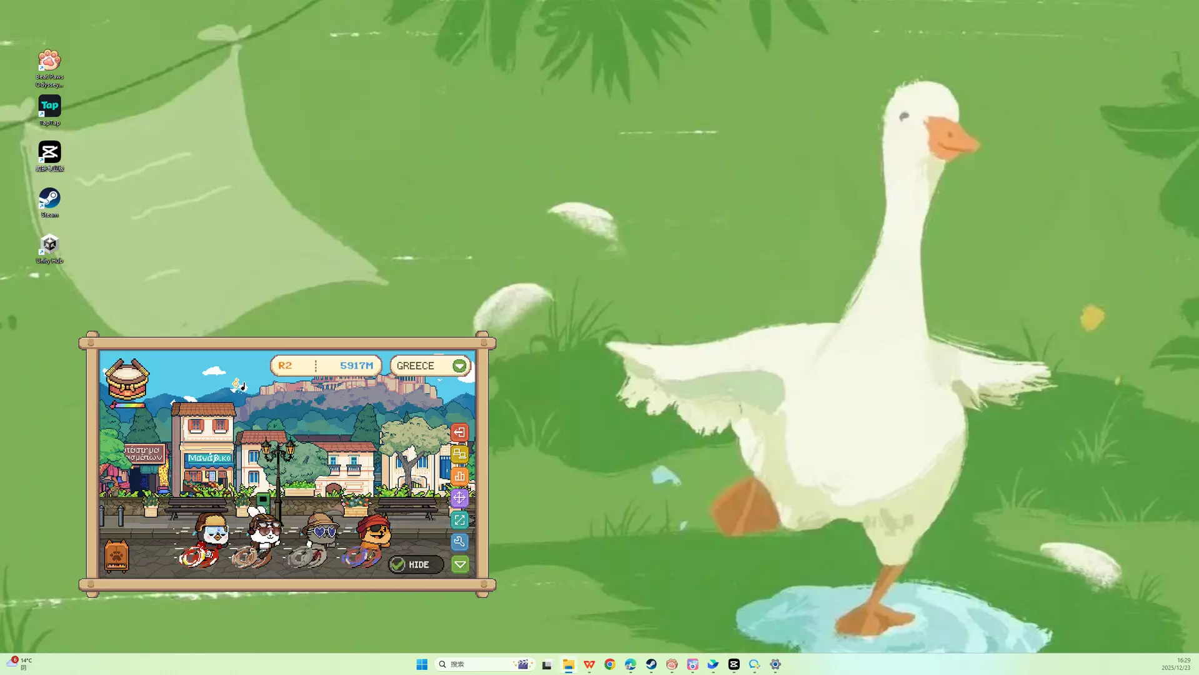Image resolution: width=1199 pixels, height=675 pixels.
Task: Open the weather widget showing 14°C
Action: click(19, 664)
